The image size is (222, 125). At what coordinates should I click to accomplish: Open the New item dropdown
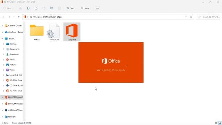click(8, 8)
